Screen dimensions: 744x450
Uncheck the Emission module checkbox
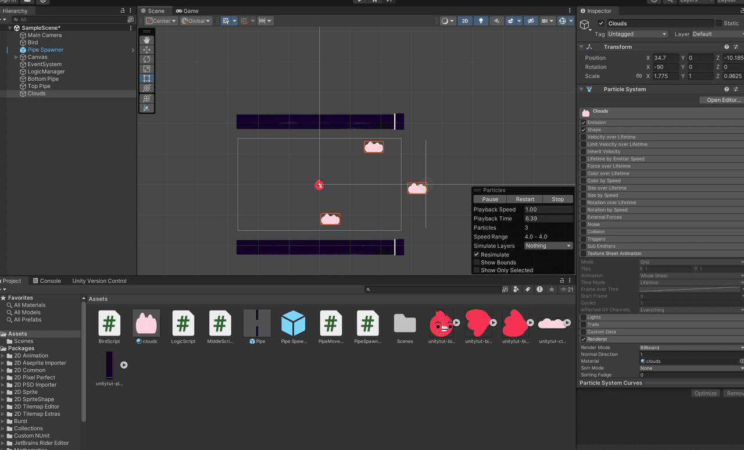coord(584,123)
